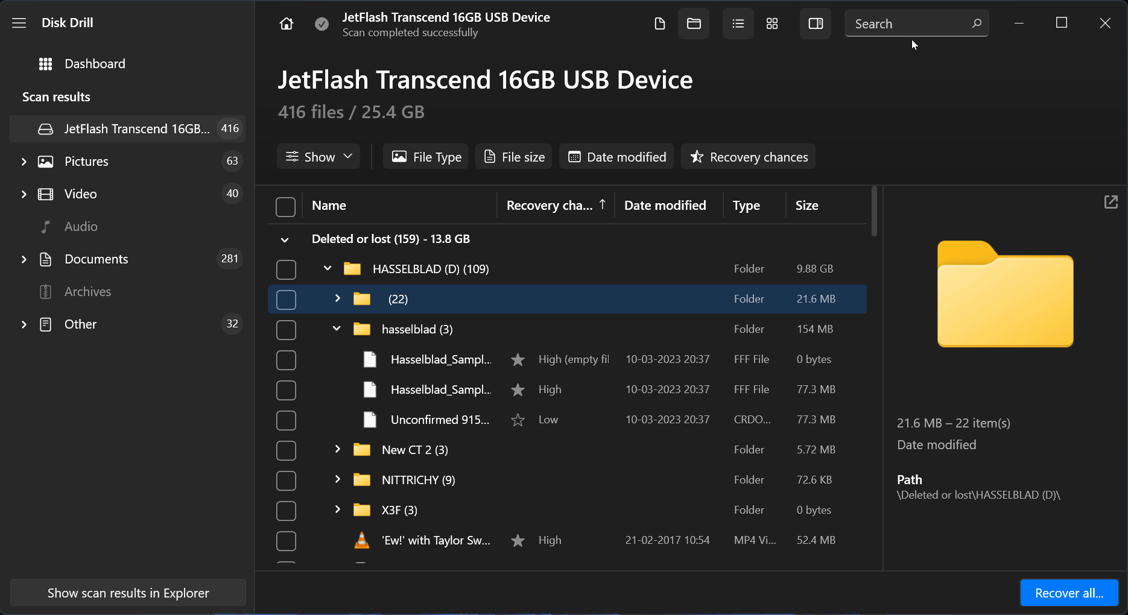Click the VLC cone icon of 'Ew!' video
The width and height of the screenshot is (1128, 615).
point(362,540)
